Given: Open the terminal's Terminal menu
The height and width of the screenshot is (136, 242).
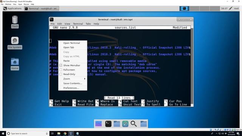Looking at the screenshot, I should (78, 24).
